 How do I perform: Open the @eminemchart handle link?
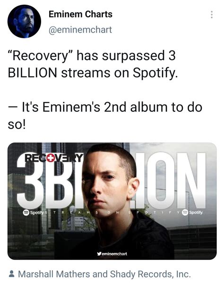(x=80, y=30)
